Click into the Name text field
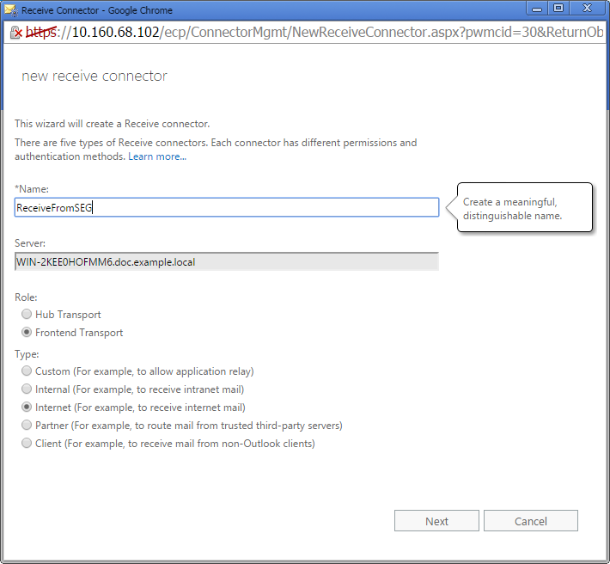Screen dimensions: 610x564 227,207
